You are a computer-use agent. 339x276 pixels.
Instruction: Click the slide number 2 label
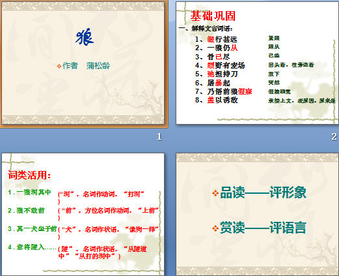click(x=334, y=137)
